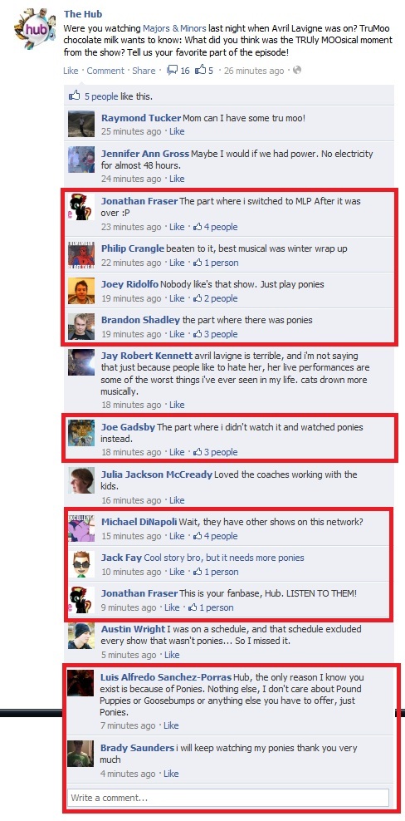This screenshot has height=821, width=405.
Task: Open Jonathan Fraser's pony avatar on first comment
Action: click(81, 207)
